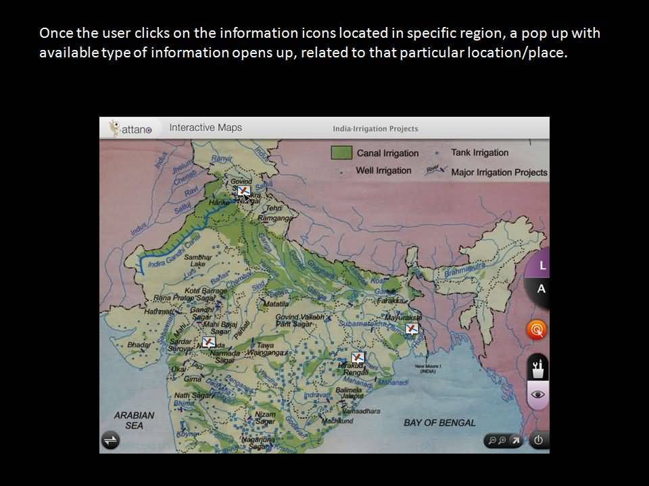Viewport: 649px width, 486px height.
Task: Click the Major Irrigation Projects legend symbol
Action: click(x=436, y=171)
